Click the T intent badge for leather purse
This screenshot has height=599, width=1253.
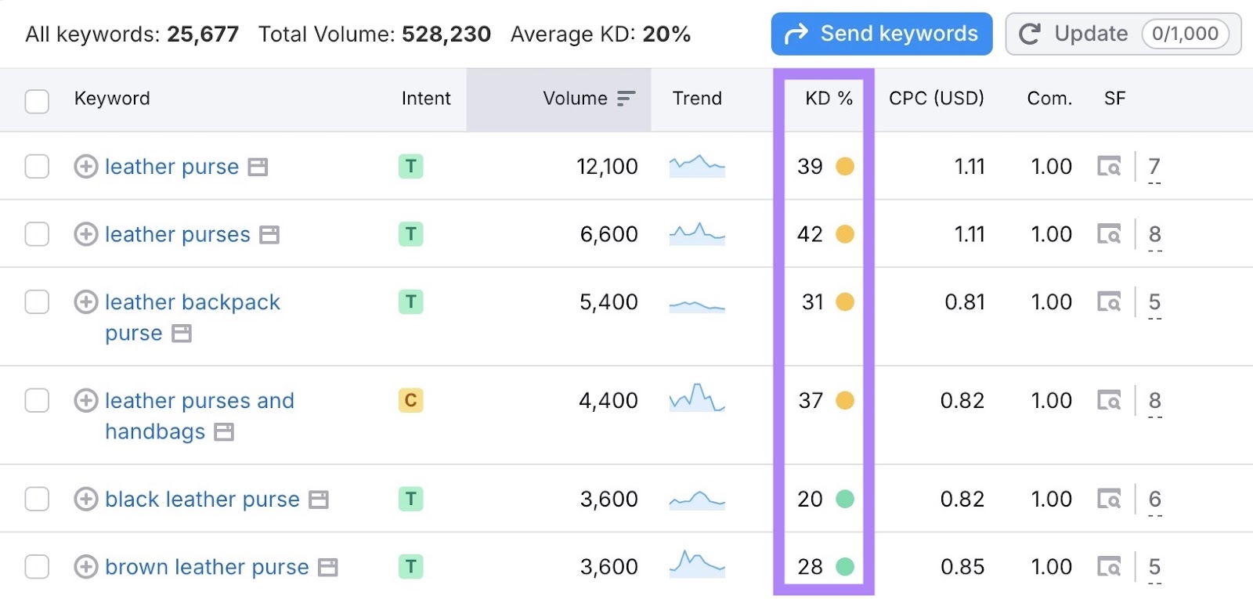[410, 167]
